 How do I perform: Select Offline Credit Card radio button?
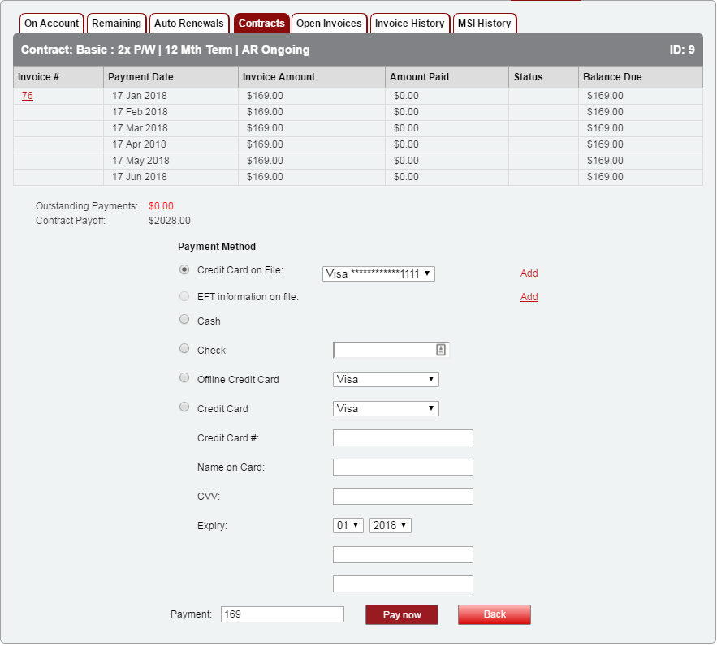coord(184,378)
